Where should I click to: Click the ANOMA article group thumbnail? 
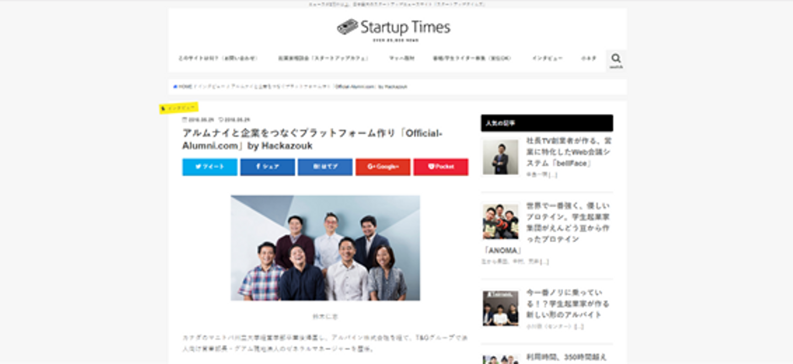[x=501, y=221]
